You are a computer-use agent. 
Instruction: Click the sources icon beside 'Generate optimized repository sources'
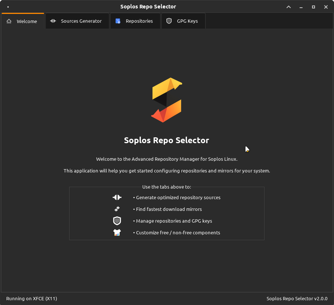tap(117, 197)
